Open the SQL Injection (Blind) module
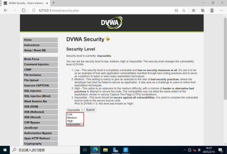Screen dimensions: 227x154 click(x=41, y=96)
